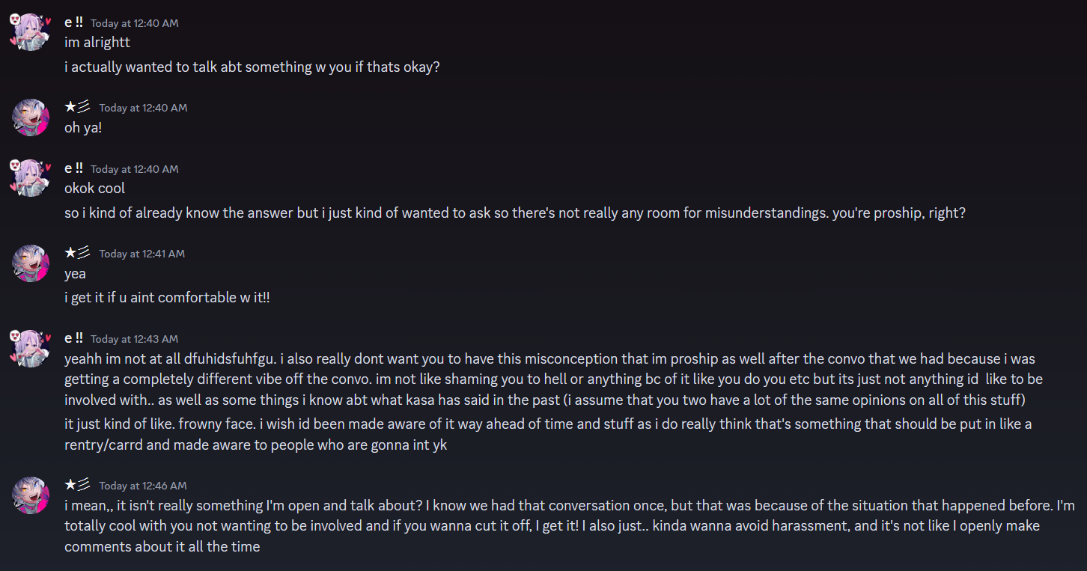Click the star username at 12:46 AM
The height and width of the screenshot is (571, 1087).
(x=77, y=485)
